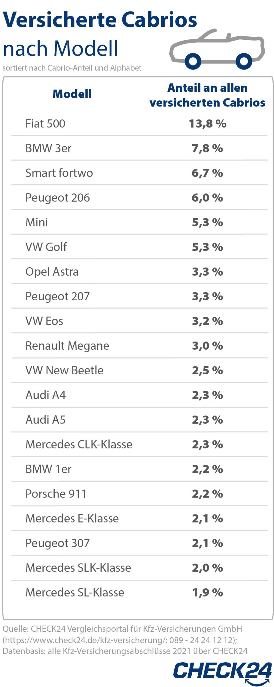Image resolution: width=274 pixels, height=687 pixels.
Task: Click the car's front wheel
Action: pos(193,61)
